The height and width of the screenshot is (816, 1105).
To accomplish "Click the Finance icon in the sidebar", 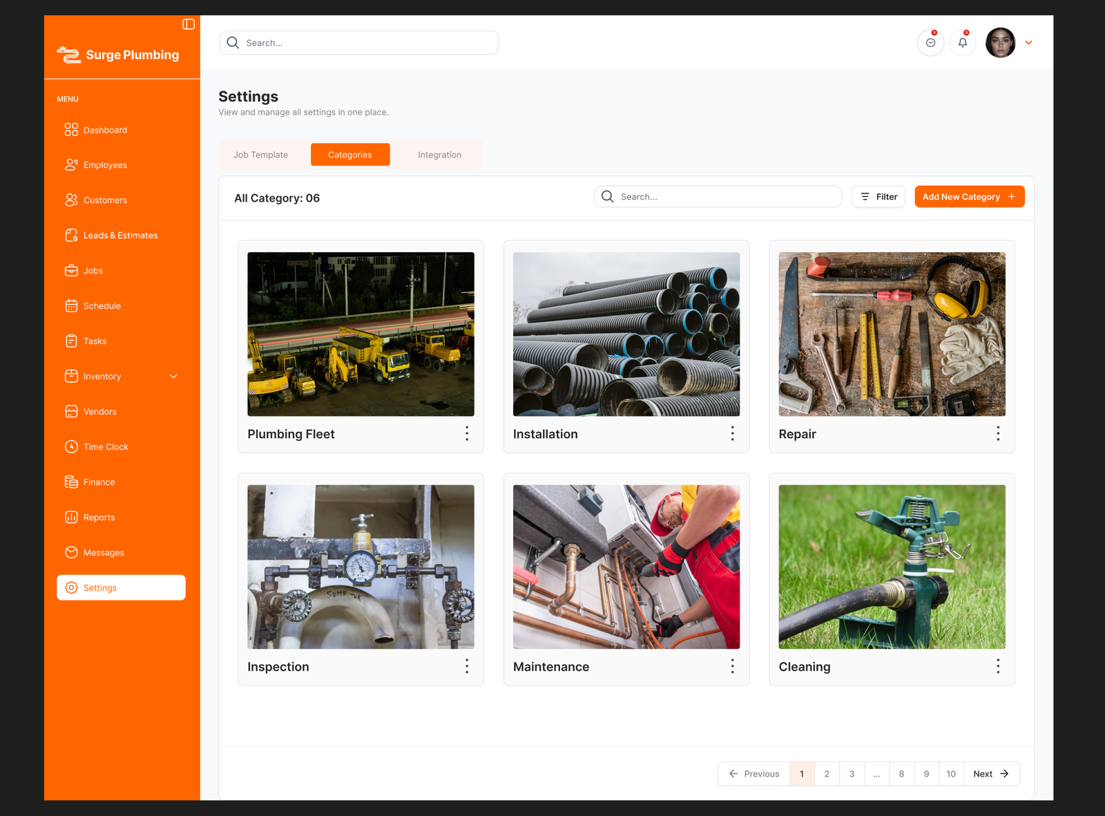I will 71,482.
